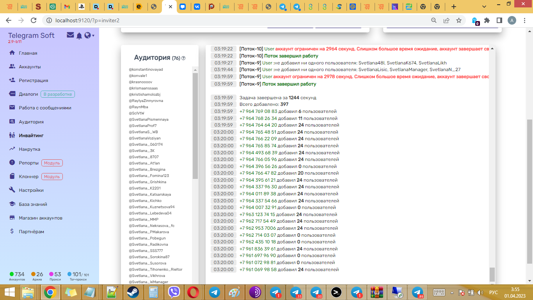
Task: Click the 101 Tor-прокси status counter
Action: 78,276
